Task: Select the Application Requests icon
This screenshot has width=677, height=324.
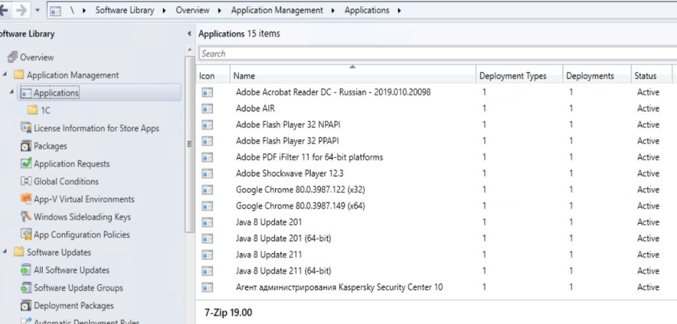Action: 26,163
